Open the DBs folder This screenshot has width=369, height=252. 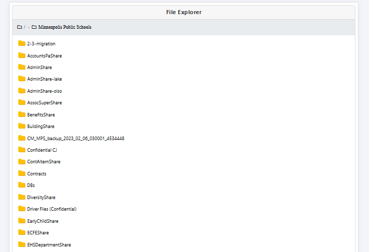[x=31, y=185]
